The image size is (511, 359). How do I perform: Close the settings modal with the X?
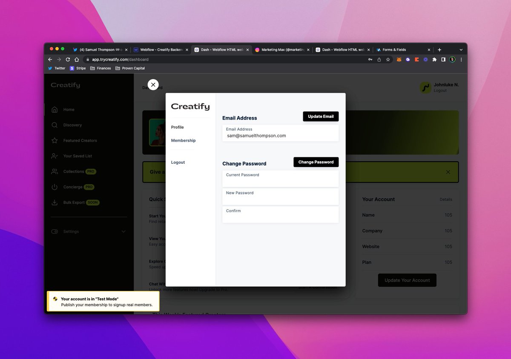[x=153, y=85]
